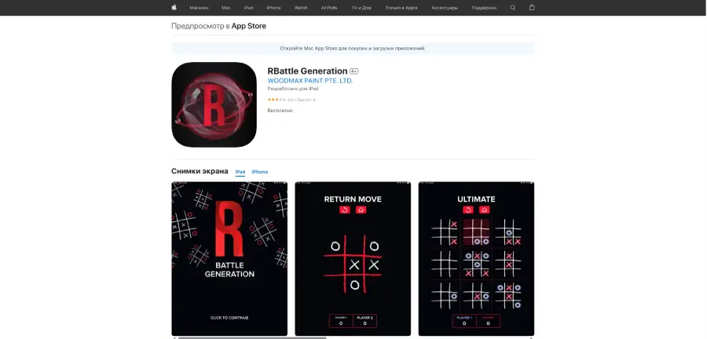Click restart icon in ULTIMATE screenshot
The width and height of the screenshot is (707, 339).
point(468,210)
